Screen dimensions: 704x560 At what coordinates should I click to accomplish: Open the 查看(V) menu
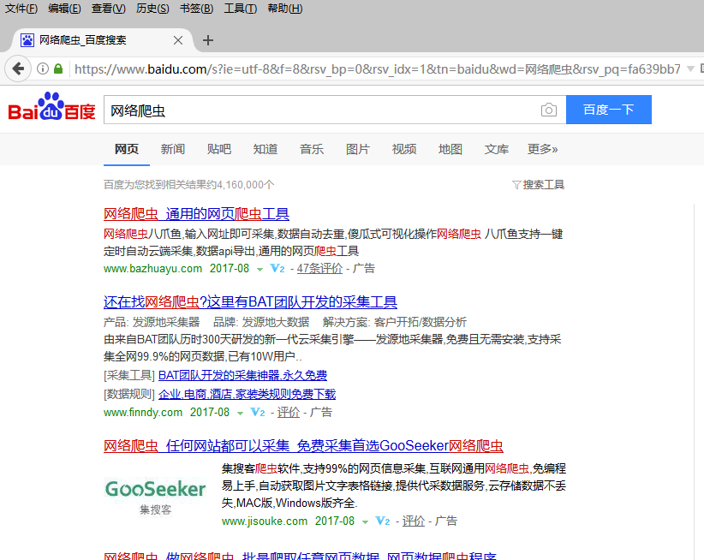(x=109, y=9)
